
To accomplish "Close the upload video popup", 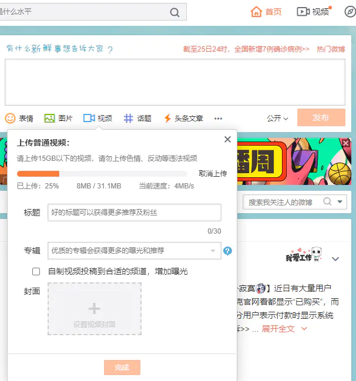I will (x=227, y=139).
